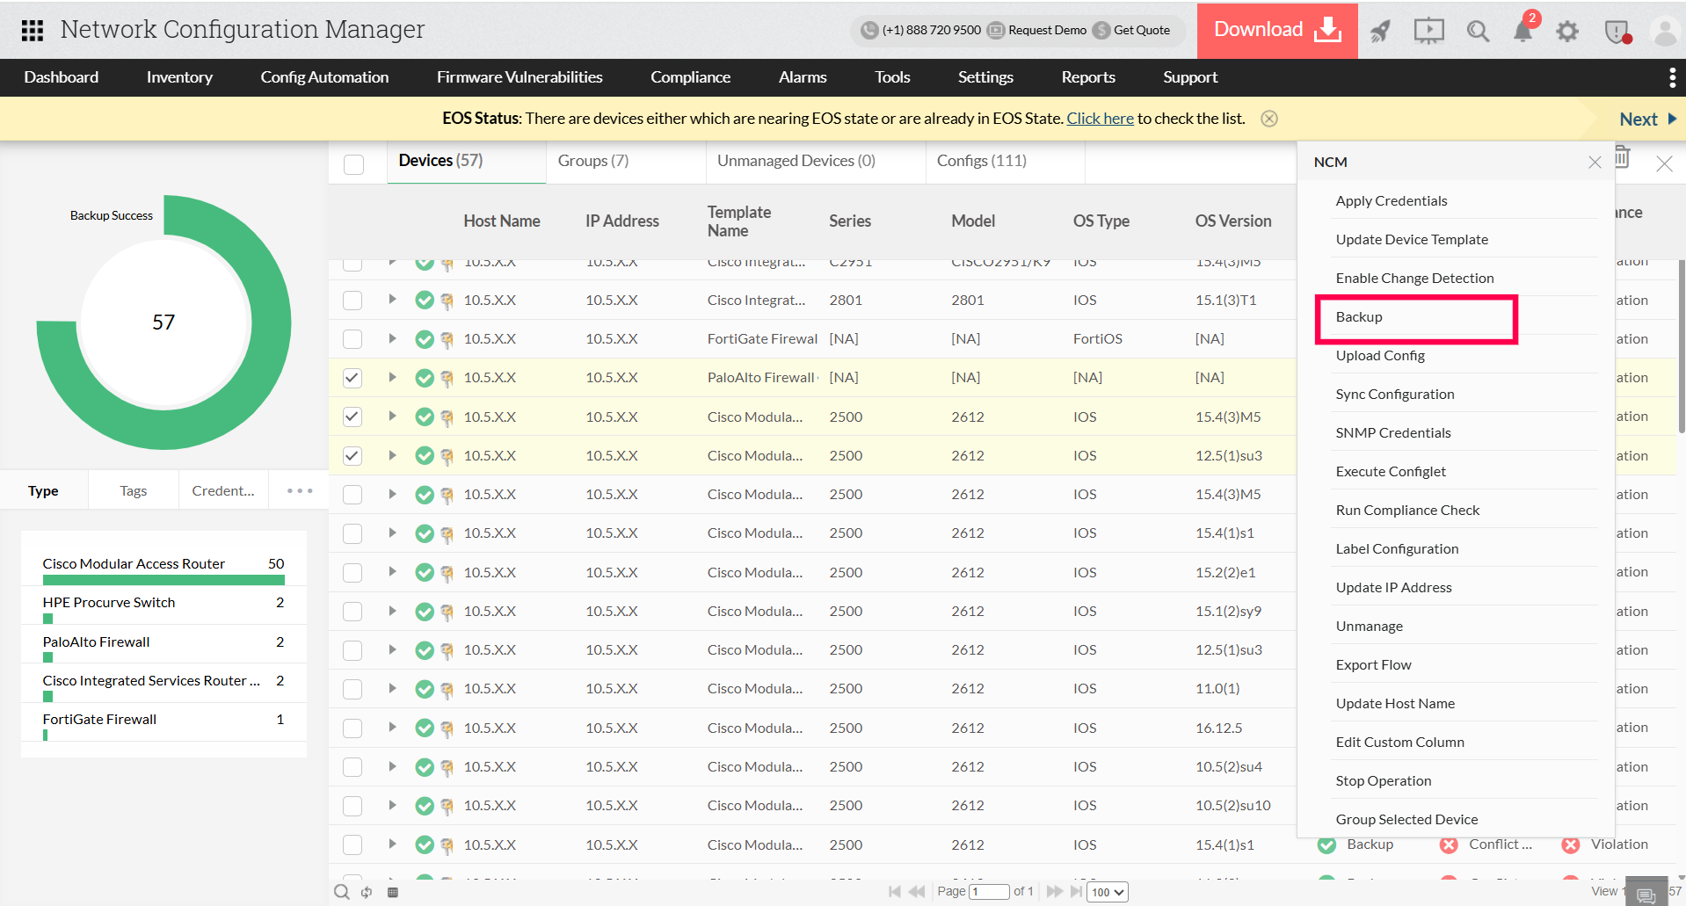Open the global search magnifier icon
This screenshot has width=1686, height=906.
point(1478,31)
